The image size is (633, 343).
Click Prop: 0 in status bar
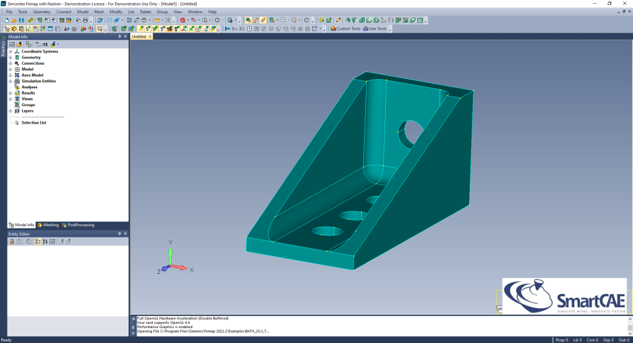pyautogui.click(x=561, y=340)
